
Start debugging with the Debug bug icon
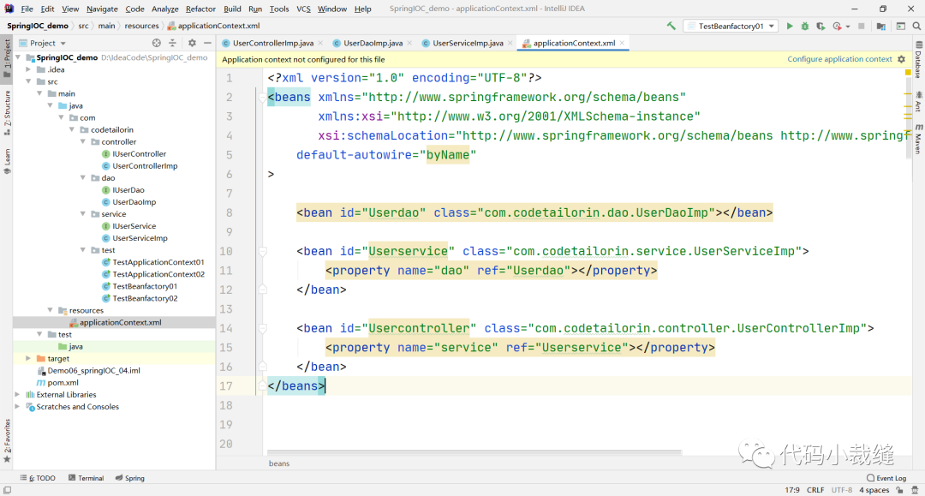point(806,27)
